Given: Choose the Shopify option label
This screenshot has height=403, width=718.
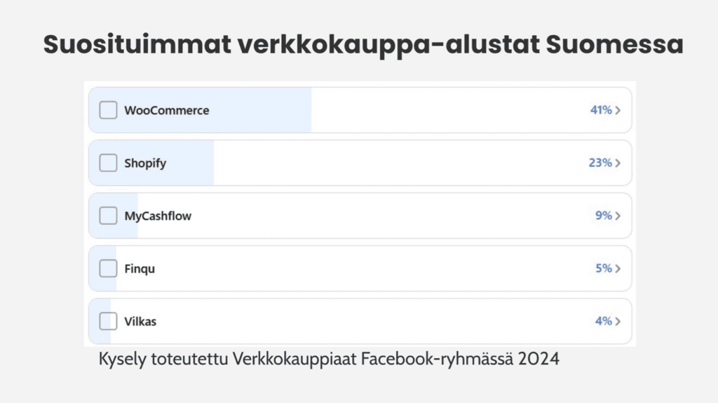Looking at the screenshot, I should coord(145,163).
